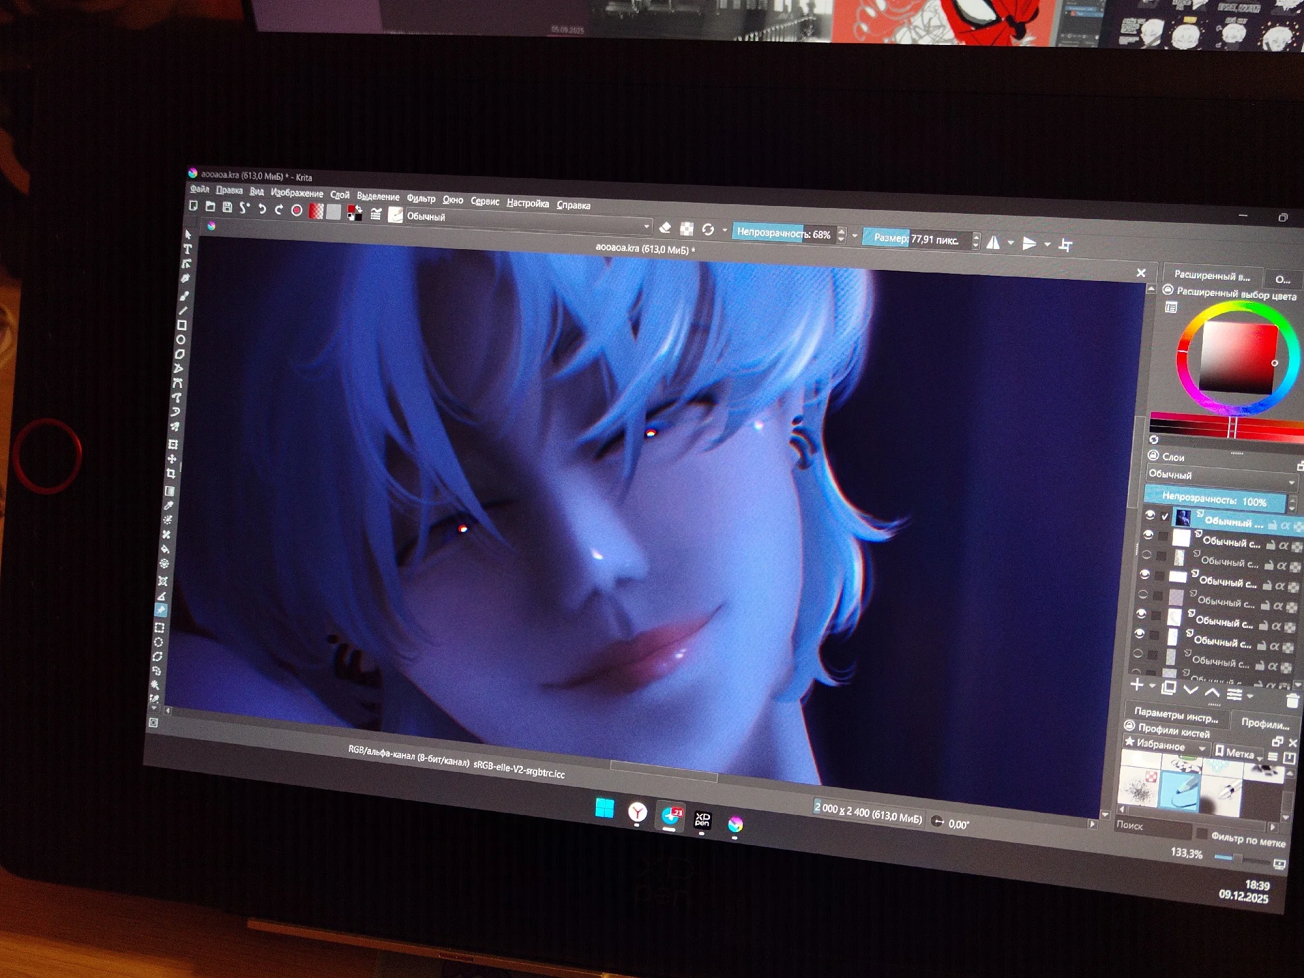Click the duplicate layer icon

(x=1169, y=688)
